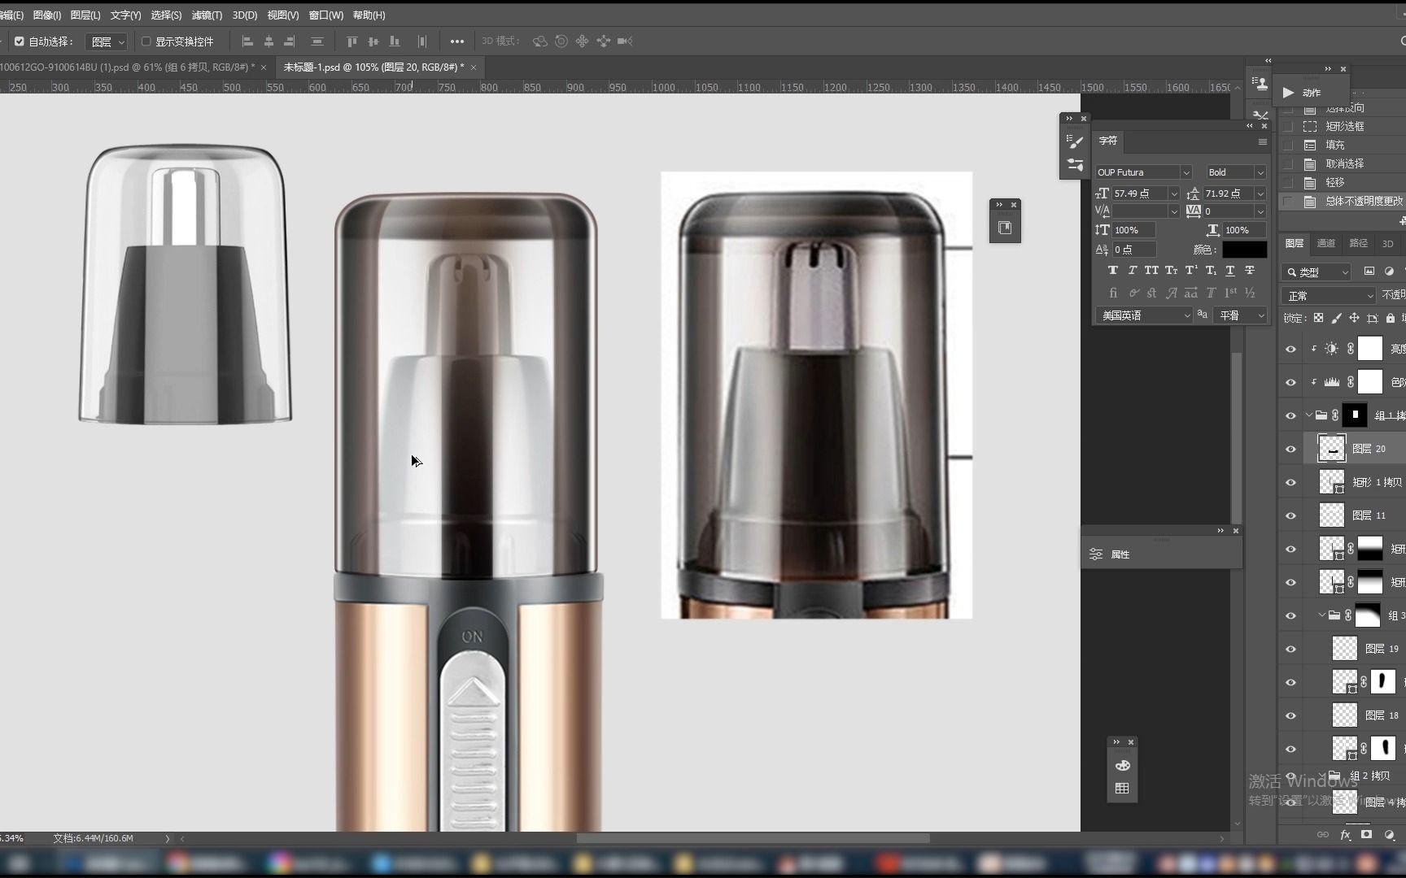
Task: Select the 矩形选框 action step
Action: click(x=1344, y=126)
